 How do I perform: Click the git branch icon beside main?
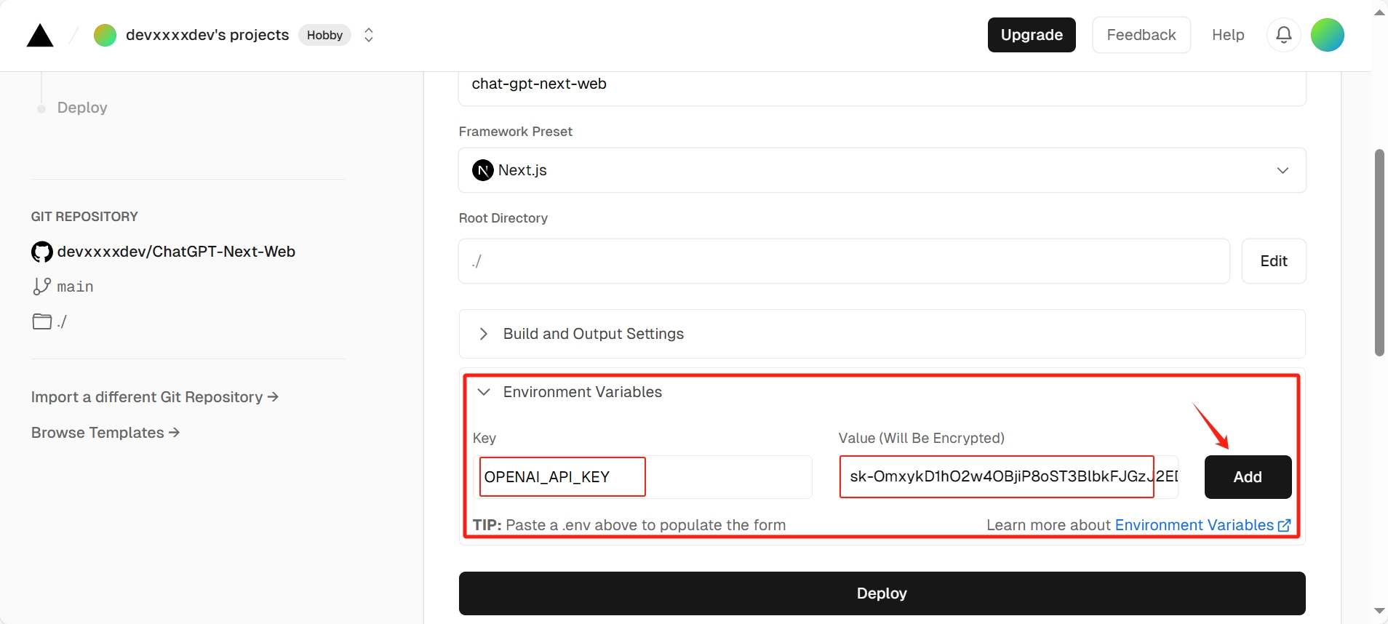(41, 287)
